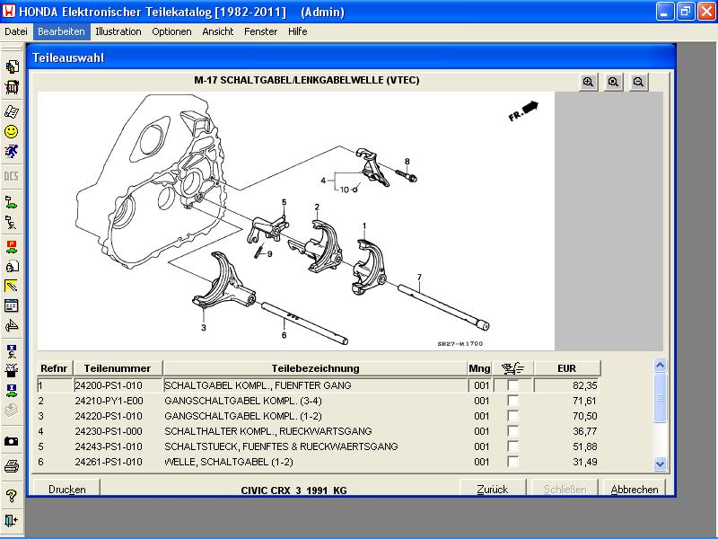Click the Drucken button

pos(66,489)
